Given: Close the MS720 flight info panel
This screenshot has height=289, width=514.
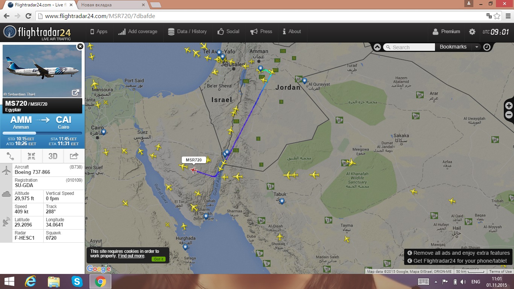Looking at the screenshot, I should click(80, 46).
